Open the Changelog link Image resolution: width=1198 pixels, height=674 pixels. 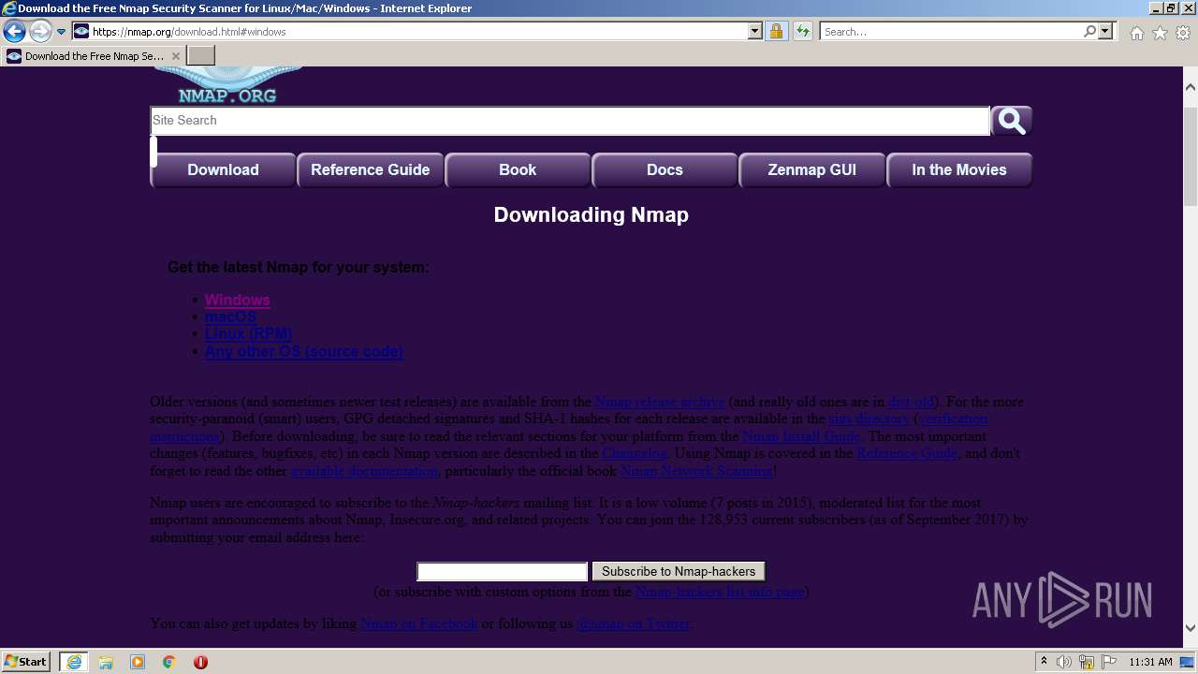(635, 453)
